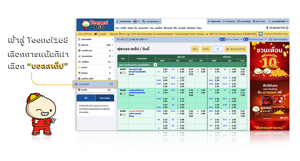
Task: Open stats icon for first 02:00 match
Action: pyautogui.click(x=121, y=73)
